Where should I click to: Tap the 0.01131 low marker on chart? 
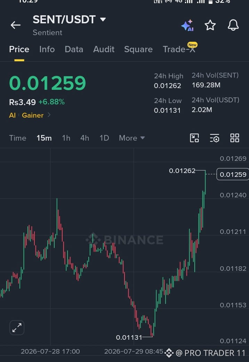click(129, 338)
